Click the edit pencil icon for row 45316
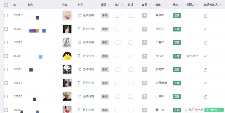The height and width of the screenshot is (113, 225). click(205, 56)
